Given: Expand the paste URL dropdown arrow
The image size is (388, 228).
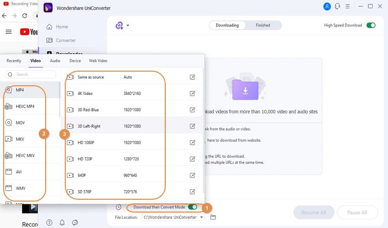Looking at the screenshot, I should (x=128, y=26).
